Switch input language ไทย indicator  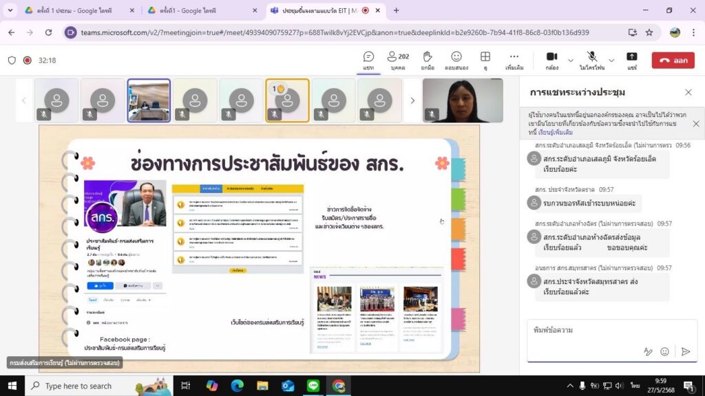point(635,386)
